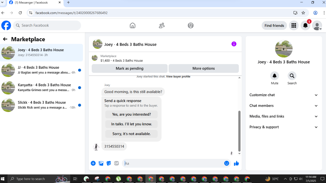Open the Home feed icon
The width and height of the screenshot is (326, 183).
pyautogui.click(x=132, y=25)
